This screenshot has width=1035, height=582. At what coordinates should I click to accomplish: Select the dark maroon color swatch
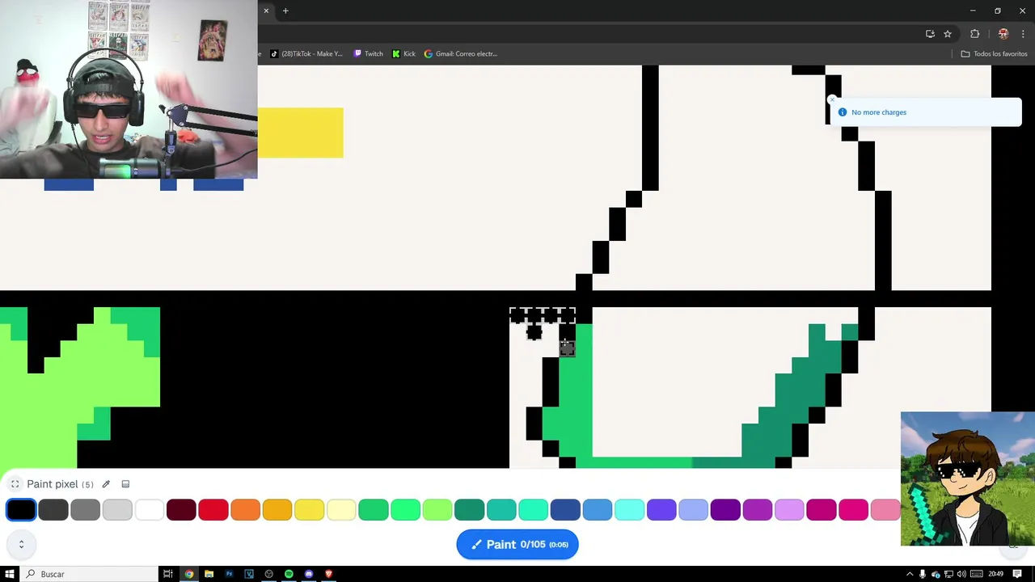click(181, 509)
